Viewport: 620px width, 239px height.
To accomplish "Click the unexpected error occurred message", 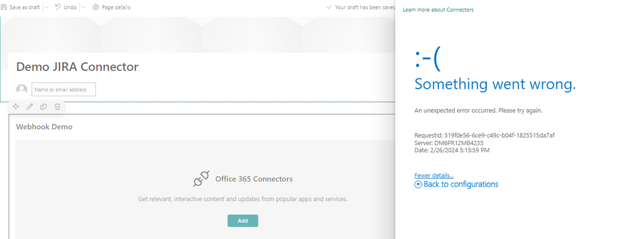I will pyautogui.click(x=478, y=110).
